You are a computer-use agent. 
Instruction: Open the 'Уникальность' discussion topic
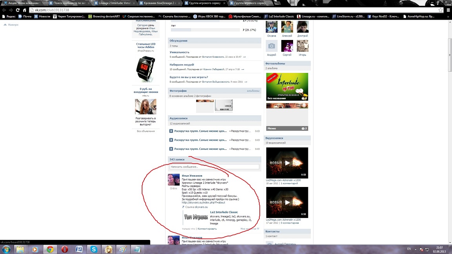tap(179, 53)
